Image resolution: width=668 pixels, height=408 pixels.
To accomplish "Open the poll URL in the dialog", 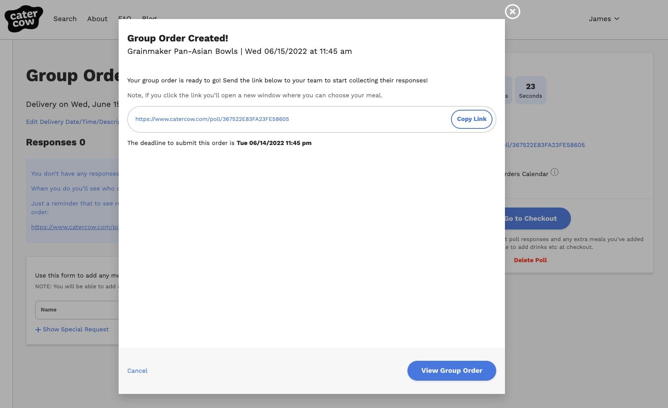I will tap(212, 119).
